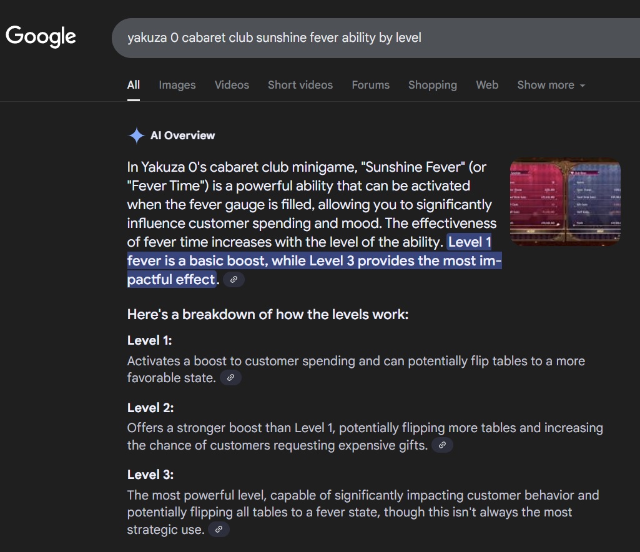The width and height of the screenshot is (640, 552).
Task: Go to Short videos tab
Action: (x=300, y=85)
